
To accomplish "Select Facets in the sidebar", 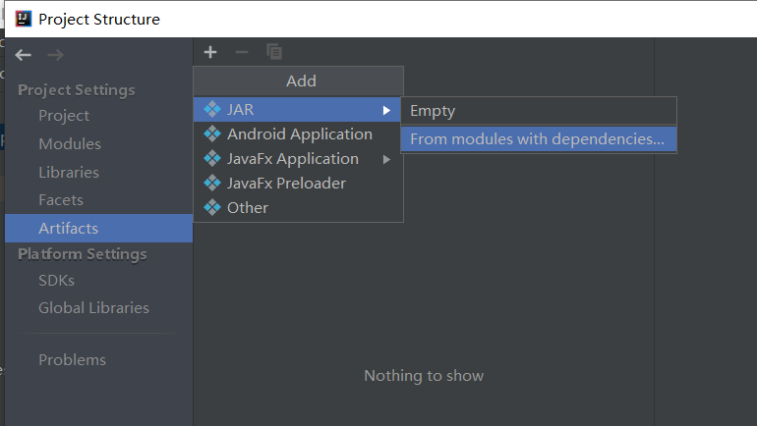I will (61, 200).
